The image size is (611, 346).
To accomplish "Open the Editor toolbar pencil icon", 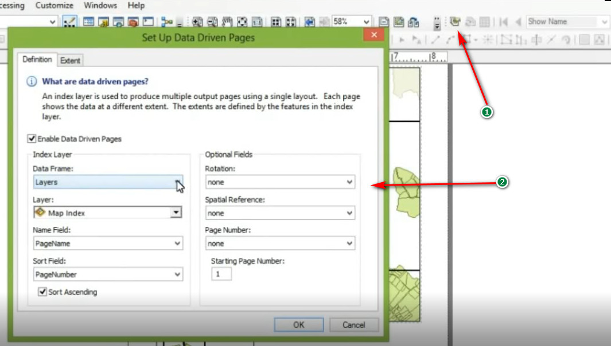I will pyautogui.click(x=69, y=22).
